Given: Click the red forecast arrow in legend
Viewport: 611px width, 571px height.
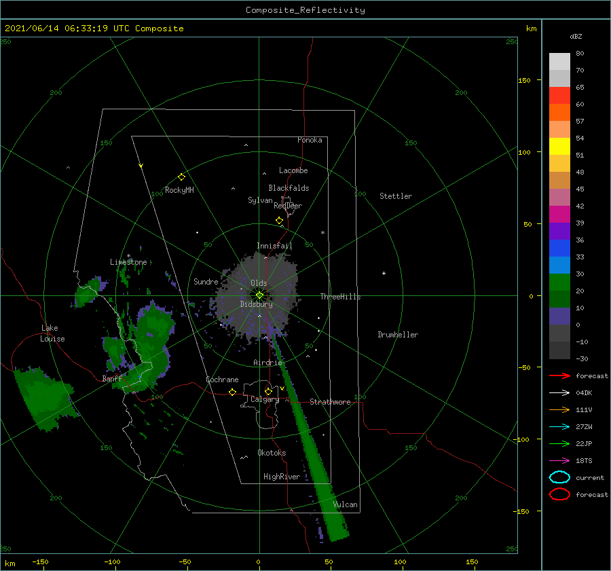Looking at the screenshot, I should point(559,375).
